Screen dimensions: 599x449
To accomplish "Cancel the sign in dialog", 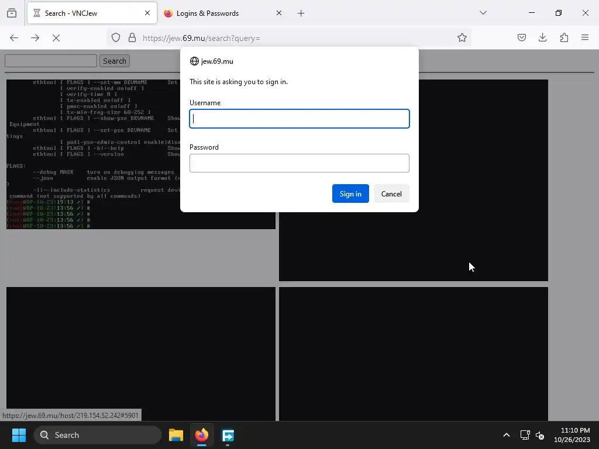I will pos(391,194).
